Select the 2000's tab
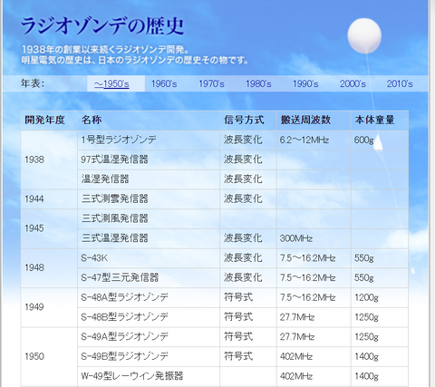This screenshot has height=387, width=435. coord(353,83)
